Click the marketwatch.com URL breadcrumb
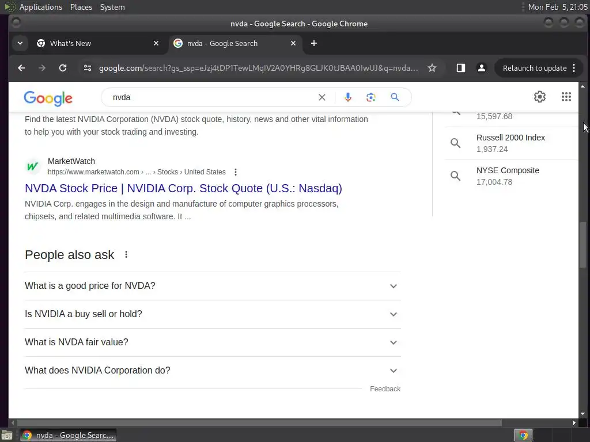 (x=137, y=172)
